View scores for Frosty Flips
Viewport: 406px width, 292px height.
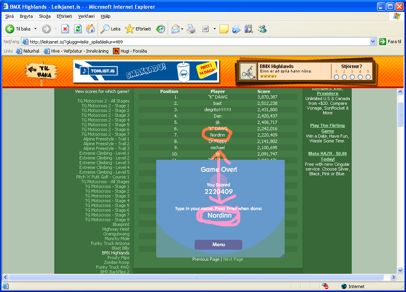[118, 258]
